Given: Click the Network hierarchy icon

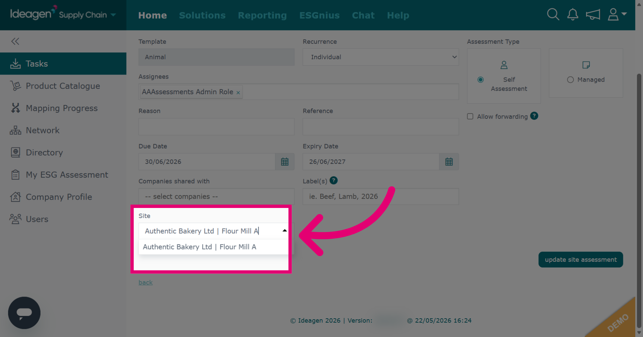Looking at the screenshot, I should coord(15,130).
